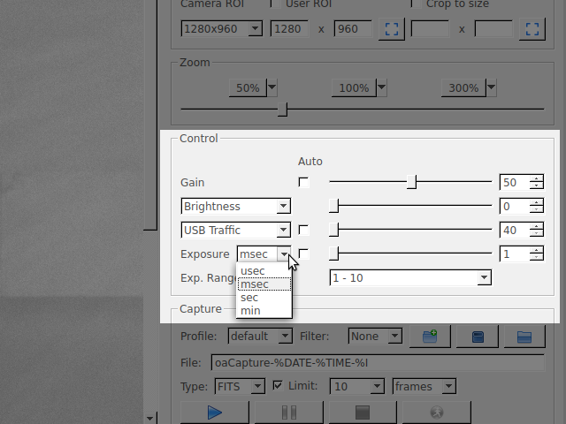Click the User ROI width field 1280

(289, 29)
